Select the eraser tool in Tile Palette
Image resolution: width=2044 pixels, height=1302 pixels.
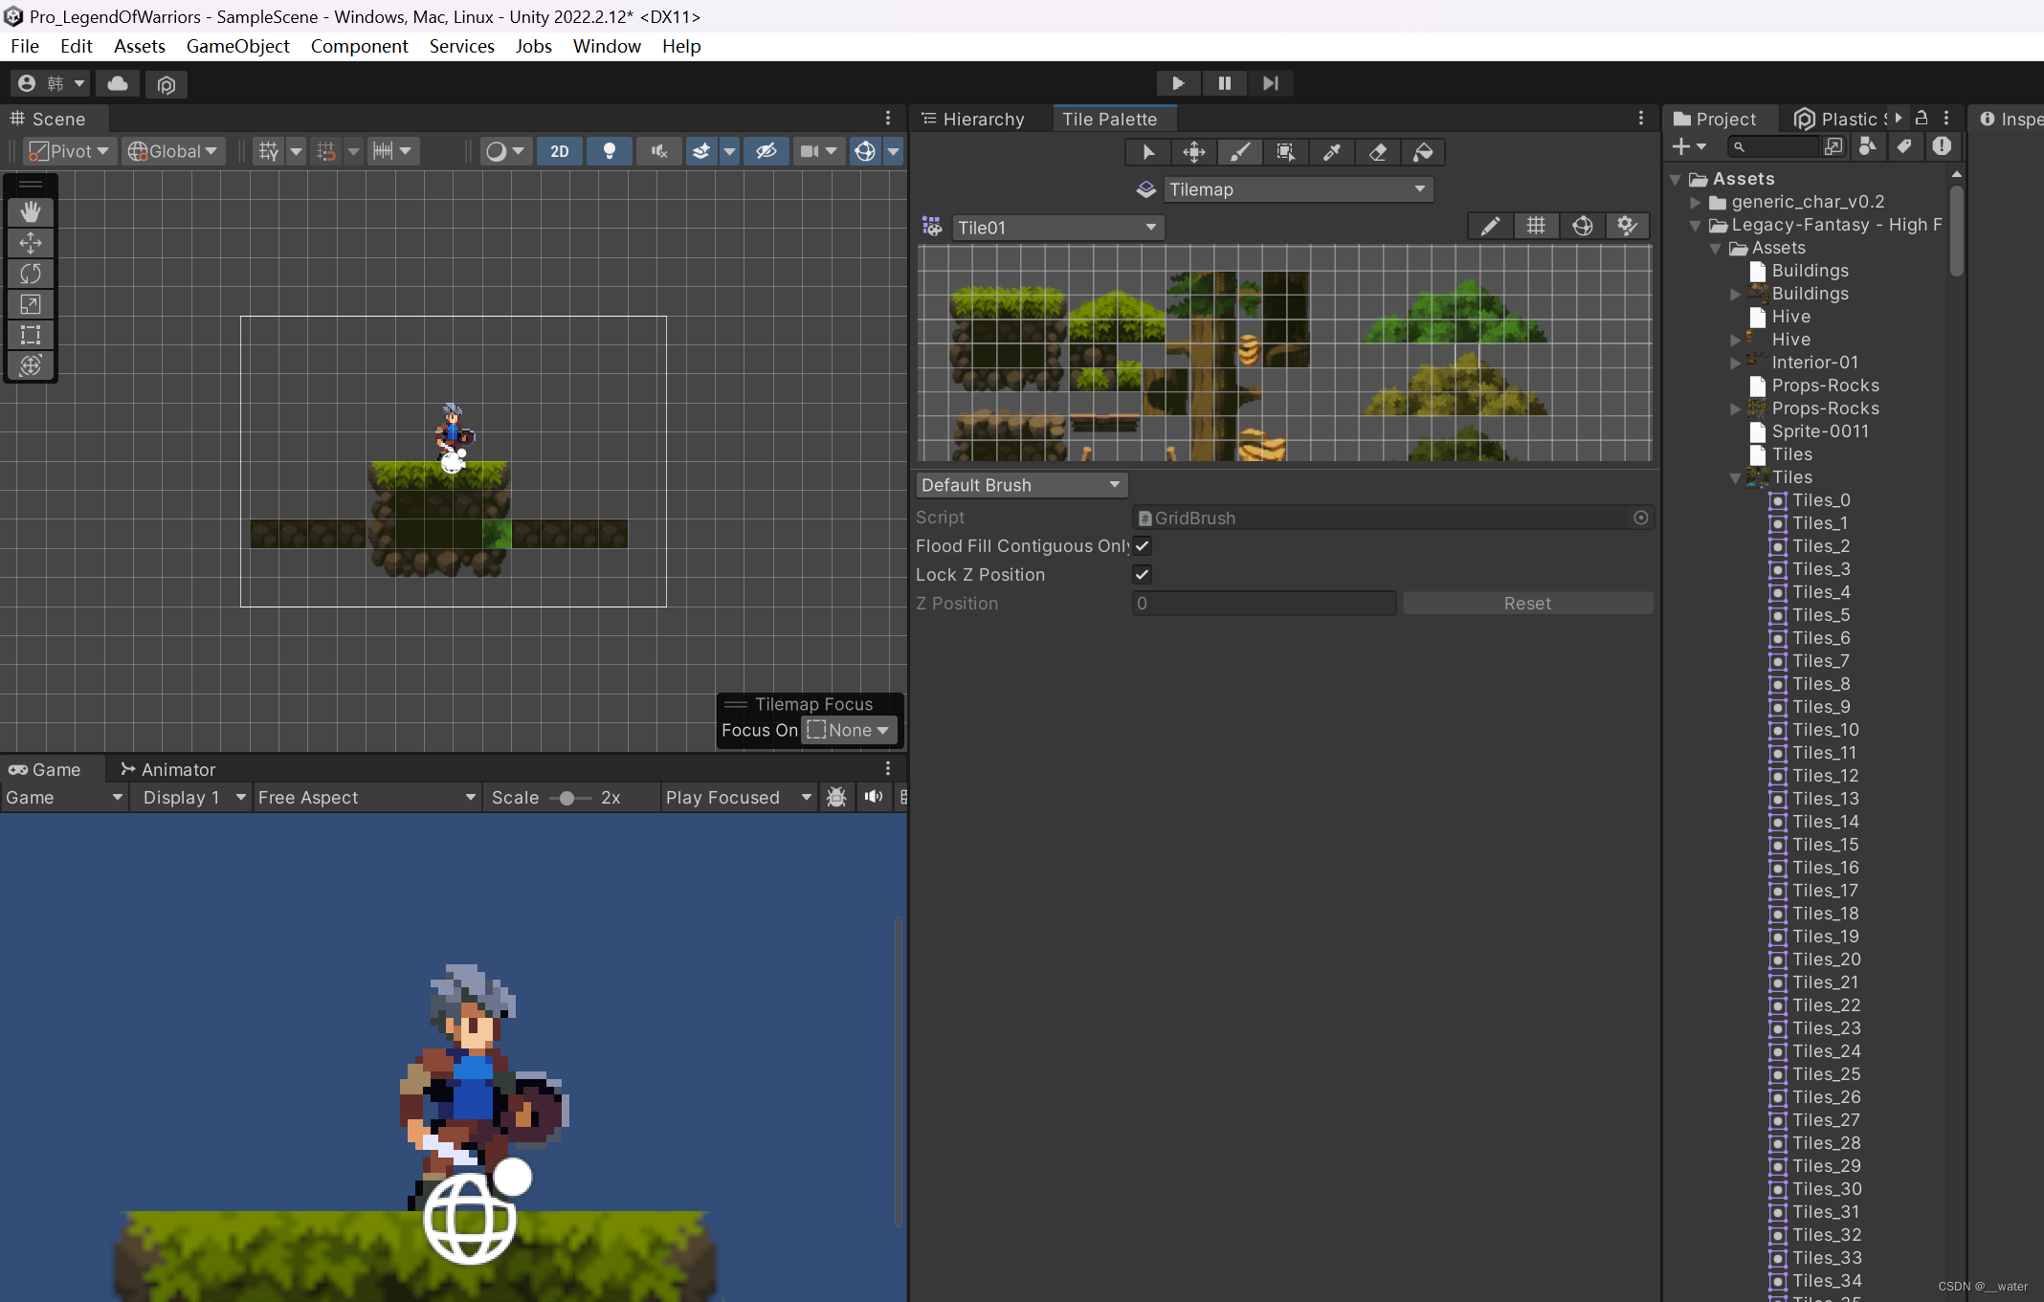point(1377,152)
